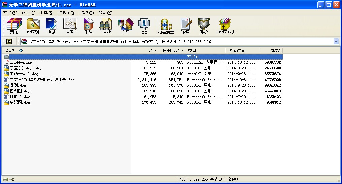Image resolution: width=342 pixels, height=184 pixels.
Task: Open the 工具(S) menu
Action: point(46,13)
